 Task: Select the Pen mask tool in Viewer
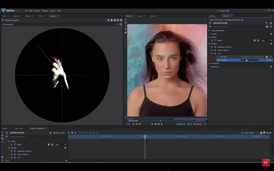tap(125, 32)
